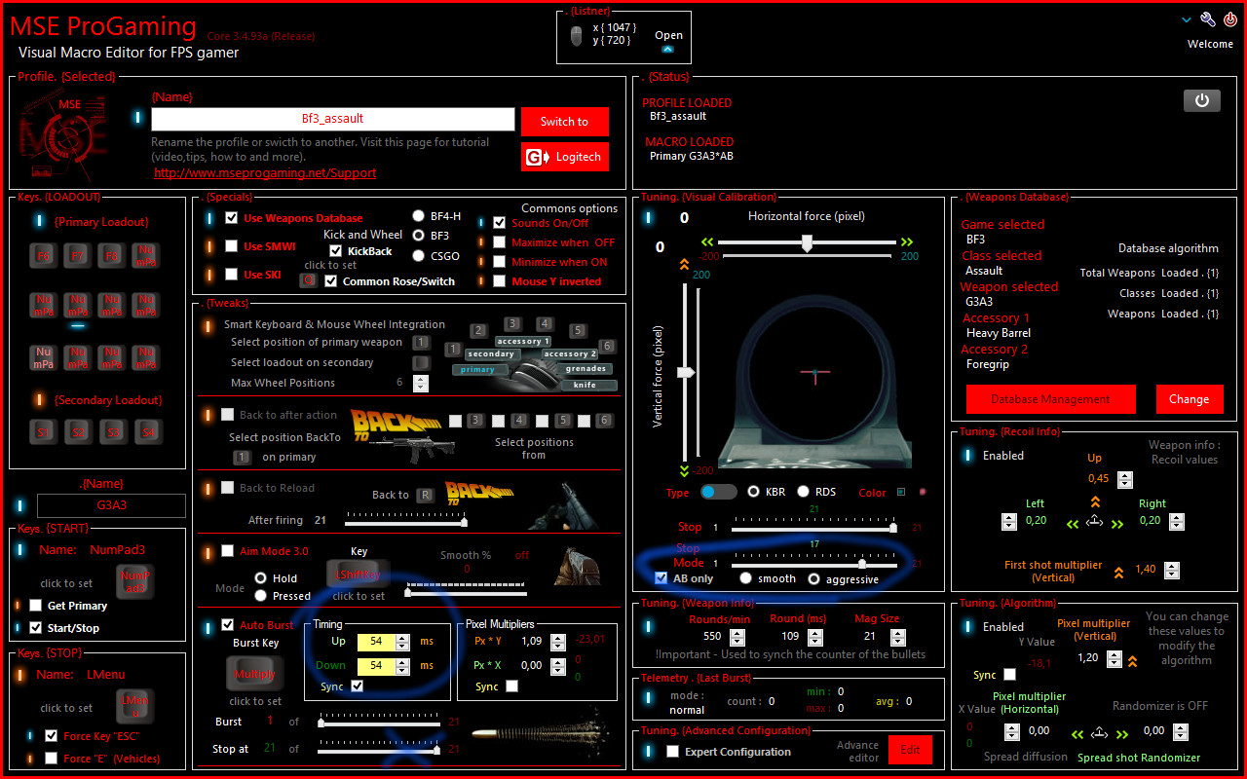Click the MSE logo in the Profile panel
Viewport: 1247px width, 779px height.
click(x=63, y=133)
